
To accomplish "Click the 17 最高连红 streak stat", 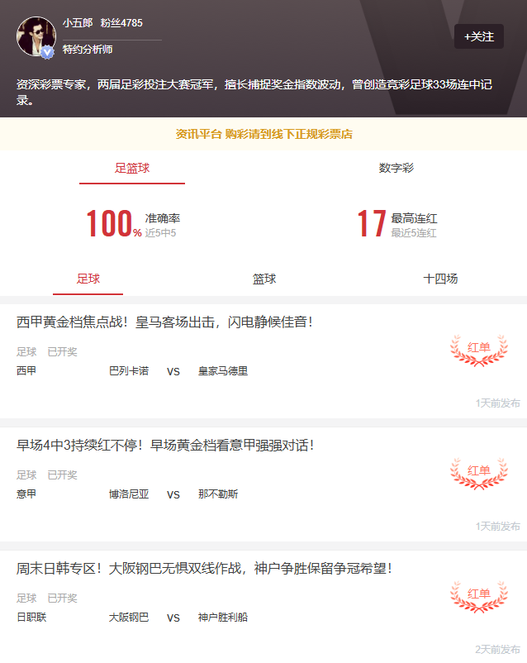I will tap(396, 224).
